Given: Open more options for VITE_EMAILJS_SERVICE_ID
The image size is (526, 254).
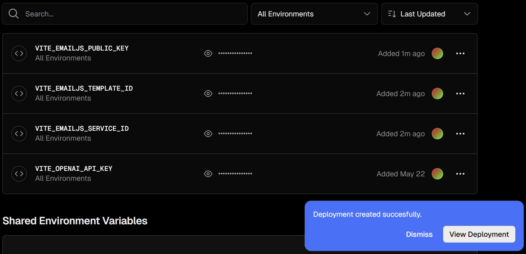Looking at the screenshot, I should click(460, 134).
